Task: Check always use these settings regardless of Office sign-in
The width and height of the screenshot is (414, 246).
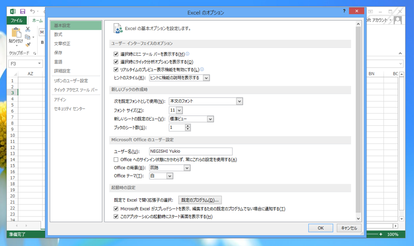Action: point(116,159)
